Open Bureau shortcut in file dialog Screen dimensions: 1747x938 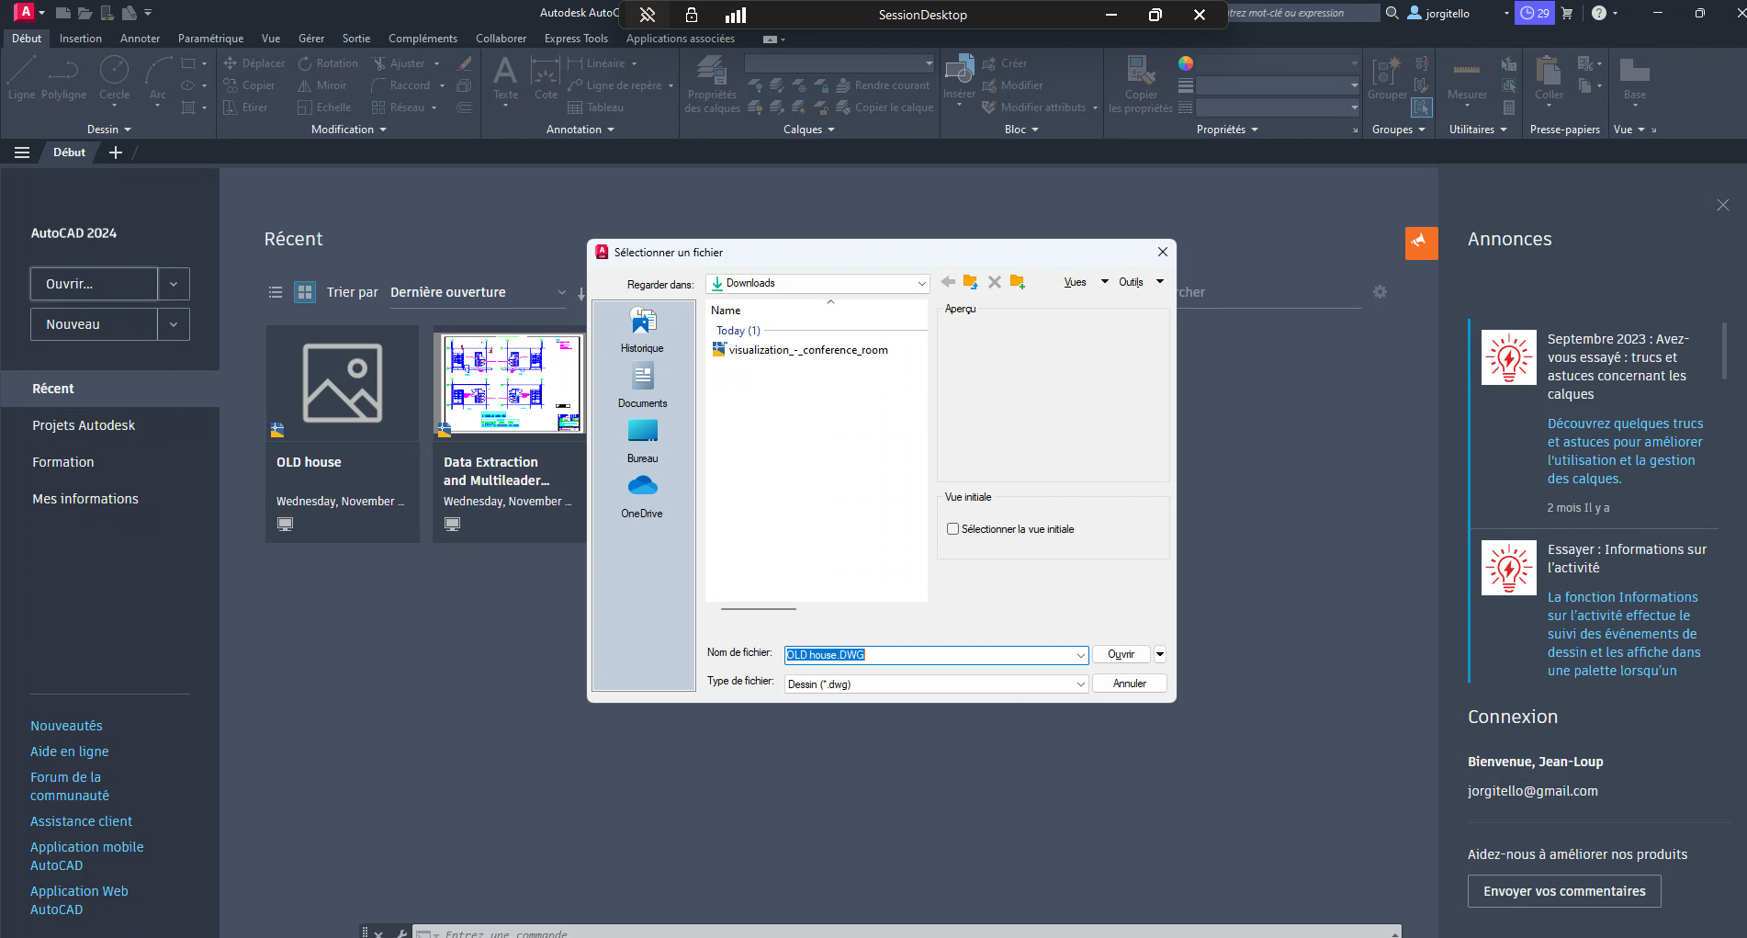pos(642,440)
